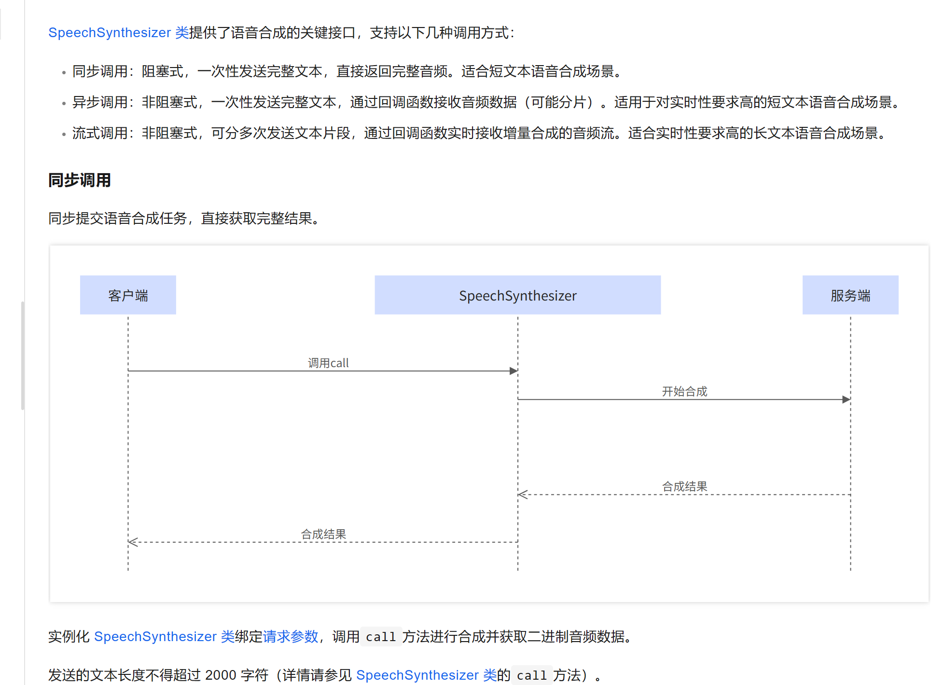Click 合成结果 label on the arrow to 客户端
The image size is (944, 685).
point(323,534)
